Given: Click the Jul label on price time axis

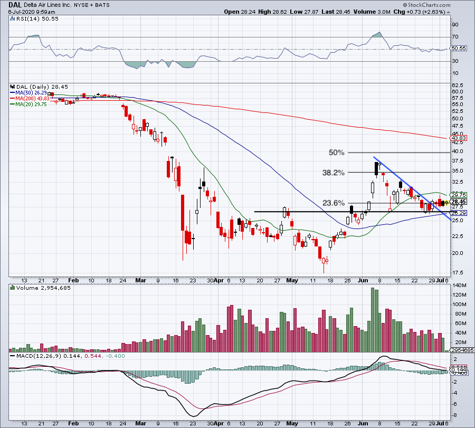Looking at the screenshot, I should point(440,280).
